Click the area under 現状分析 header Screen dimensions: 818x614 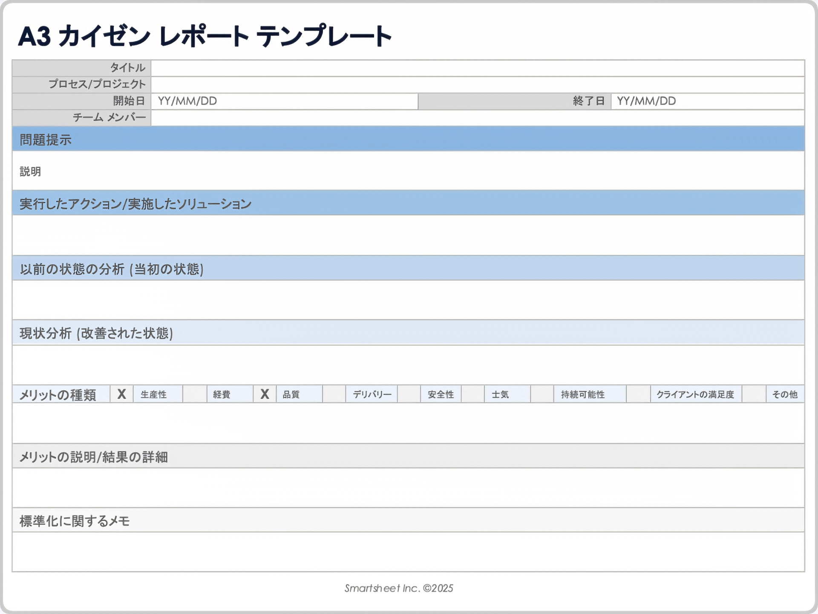408,365
